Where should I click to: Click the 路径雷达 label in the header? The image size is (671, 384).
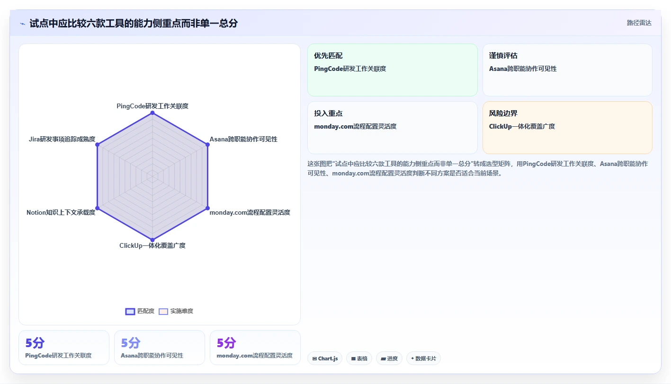tap(639, 23)
